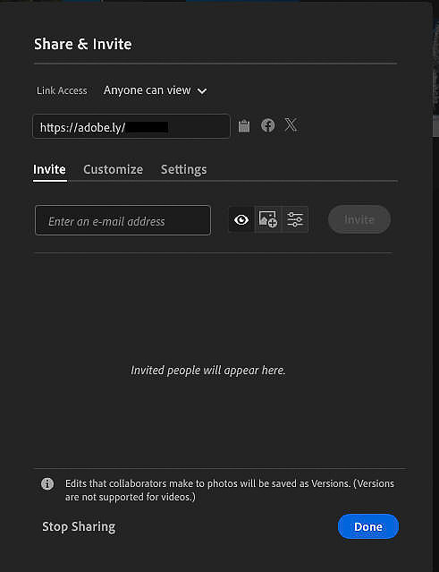This screenshot has height=572, width=439.
Task: Open the Anyone can view dropdown
Action: coord(156,90)
